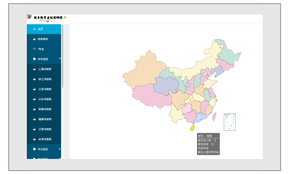Click 提交排名: 13 in the tooltip
The image size is (293, 174).
pyautogui.click(x=206, y=144)
